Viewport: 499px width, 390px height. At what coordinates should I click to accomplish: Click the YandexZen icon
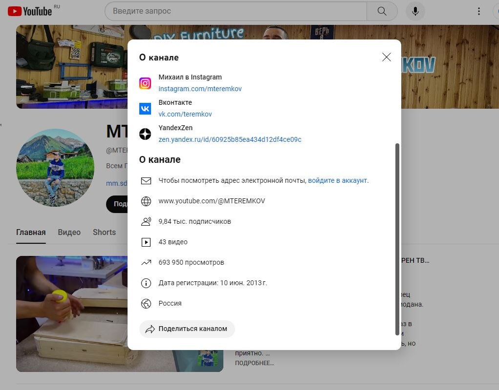coord(145,134)
